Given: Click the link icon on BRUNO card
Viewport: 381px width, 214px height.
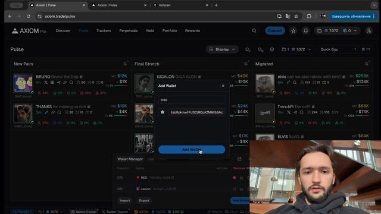Looking at the screenshot, I should tap(65, 83).
